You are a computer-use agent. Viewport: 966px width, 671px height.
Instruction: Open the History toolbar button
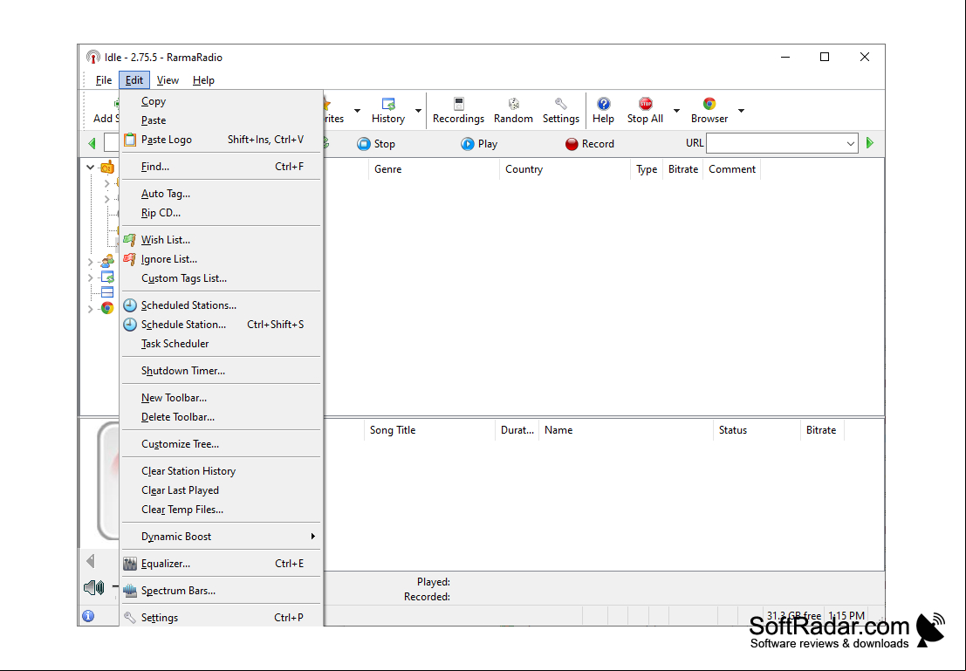tap(388, 111)
